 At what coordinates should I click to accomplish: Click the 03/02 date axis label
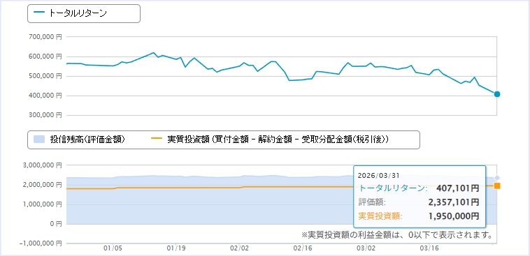point(366,249)
